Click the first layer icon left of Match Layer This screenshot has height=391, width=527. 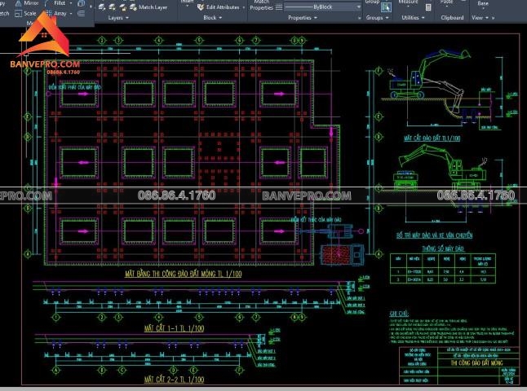click(x=102, y=7)
